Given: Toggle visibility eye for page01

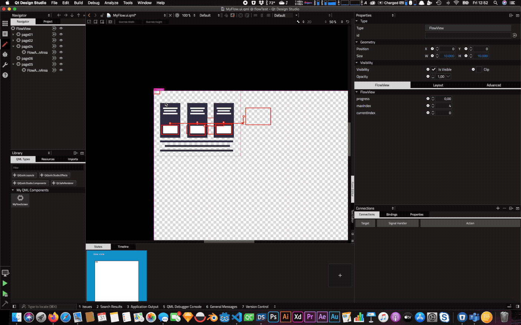Looking at the screenshot, I should coord(61,34).
